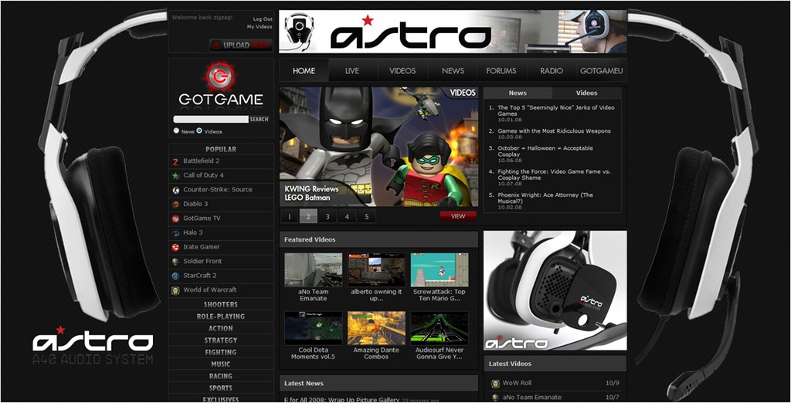Viewport: 791px width, 403px height.
Task: Click the SEARCH button
Action: coord(259,120)
